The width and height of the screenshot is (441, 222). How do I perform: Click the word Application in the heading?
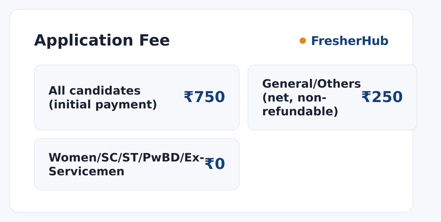point(84,41)
